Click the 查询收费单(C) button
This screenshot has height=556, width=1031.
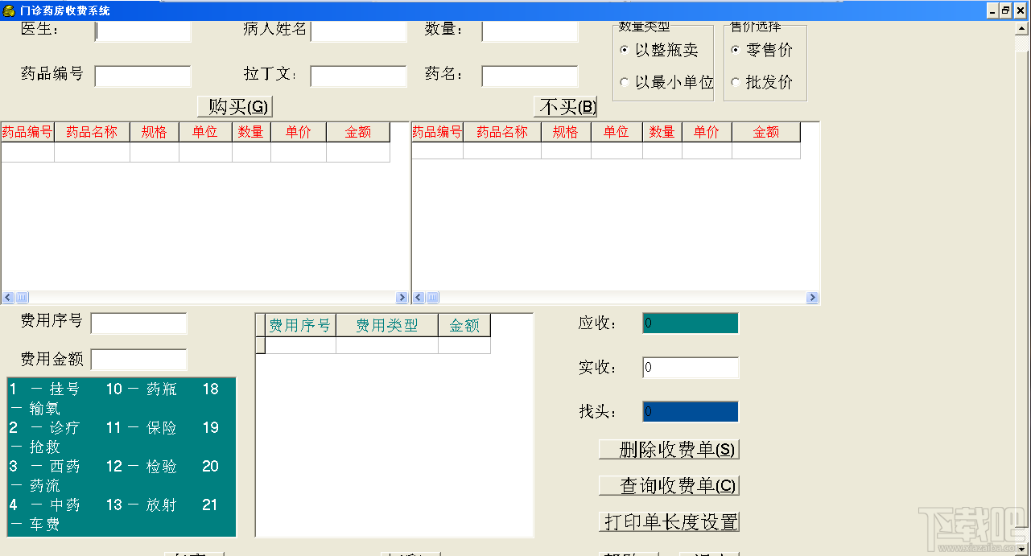pos(668,485)
